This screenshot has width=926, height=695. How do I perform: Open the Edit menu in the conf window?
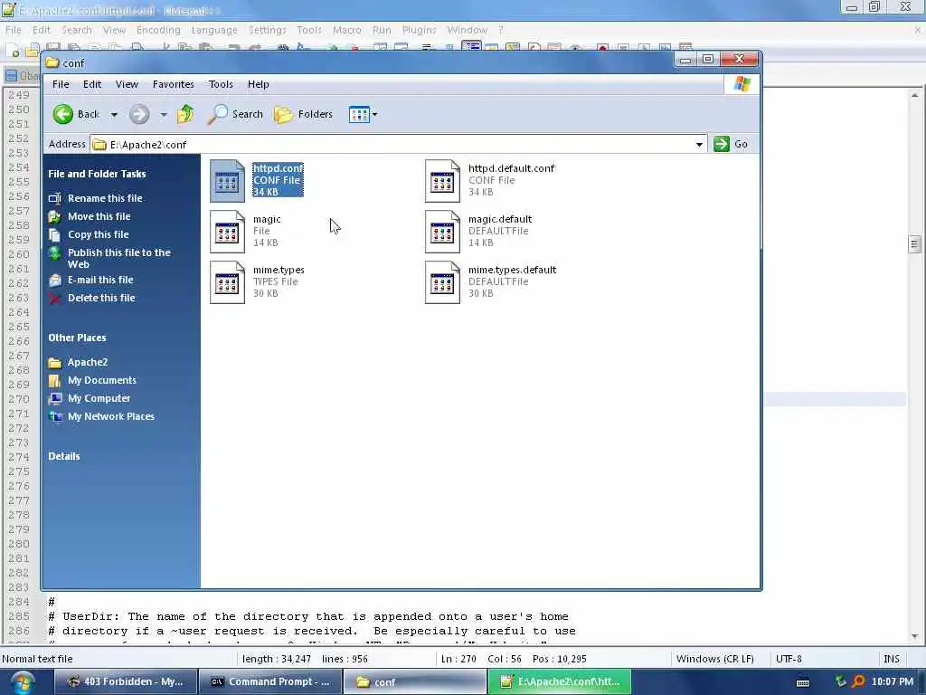coord(92,84)
